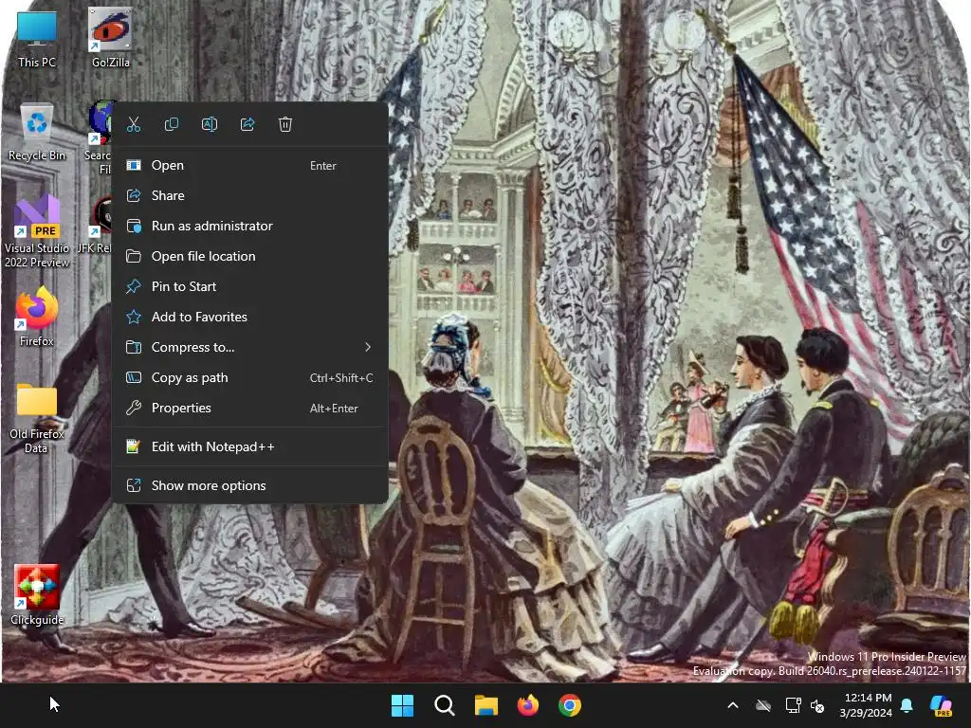Click Show more options

click(249, 486)
